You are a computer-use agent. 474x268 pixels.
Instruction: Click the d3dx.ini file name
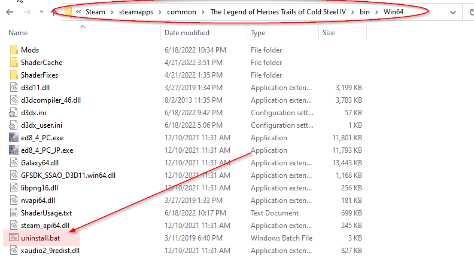point(34,112)
